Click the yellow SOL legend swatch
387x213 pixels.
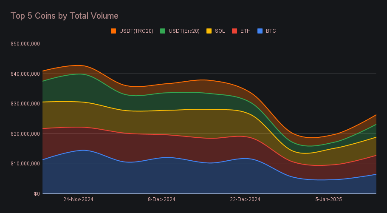point(209,31)
